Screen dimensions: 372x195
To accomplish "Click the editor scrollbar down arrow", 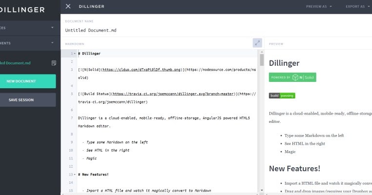I will (262, 190).
